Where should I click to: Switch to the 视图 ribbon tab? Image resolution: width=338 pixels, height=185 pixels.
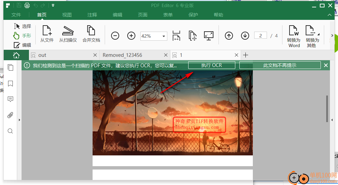67,15
